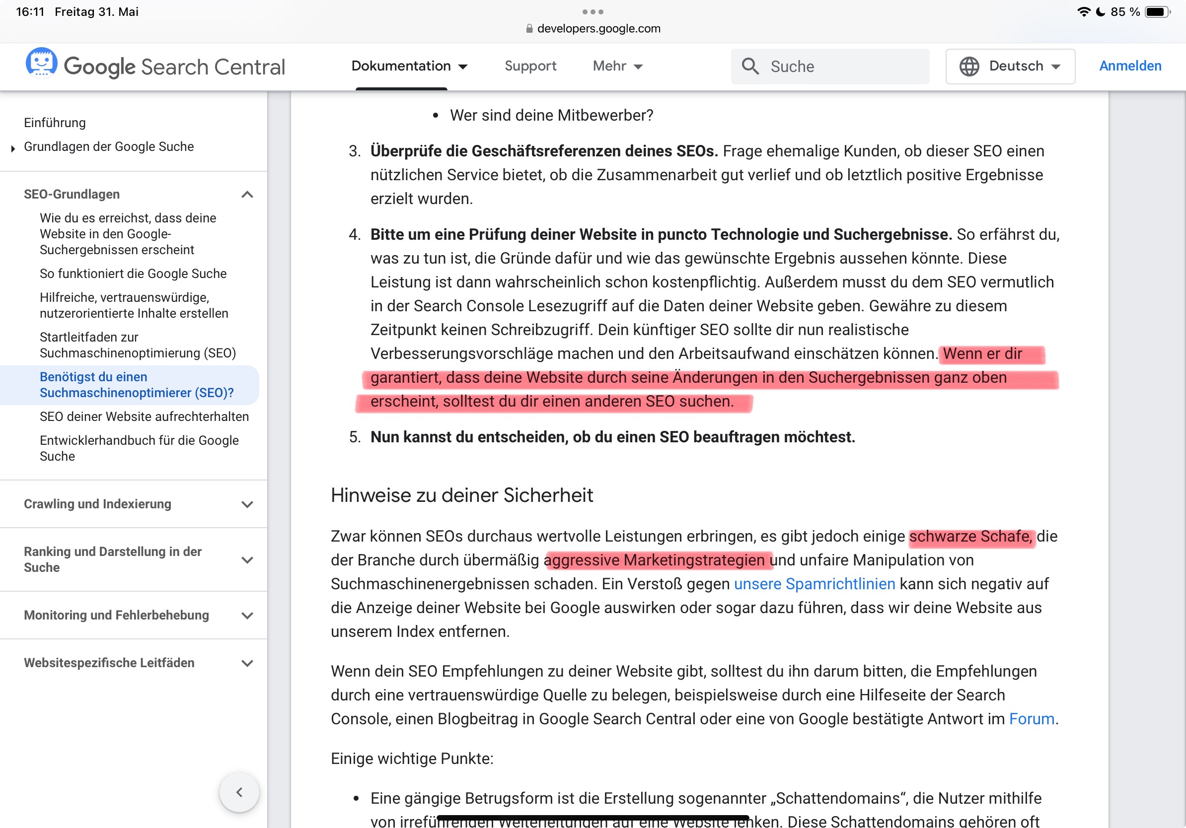The width and height of the screenshot is (1186, 828).
Task: Open 'SEO deiner Website aufrechterhalten'
Action: [x=144, y=416]
